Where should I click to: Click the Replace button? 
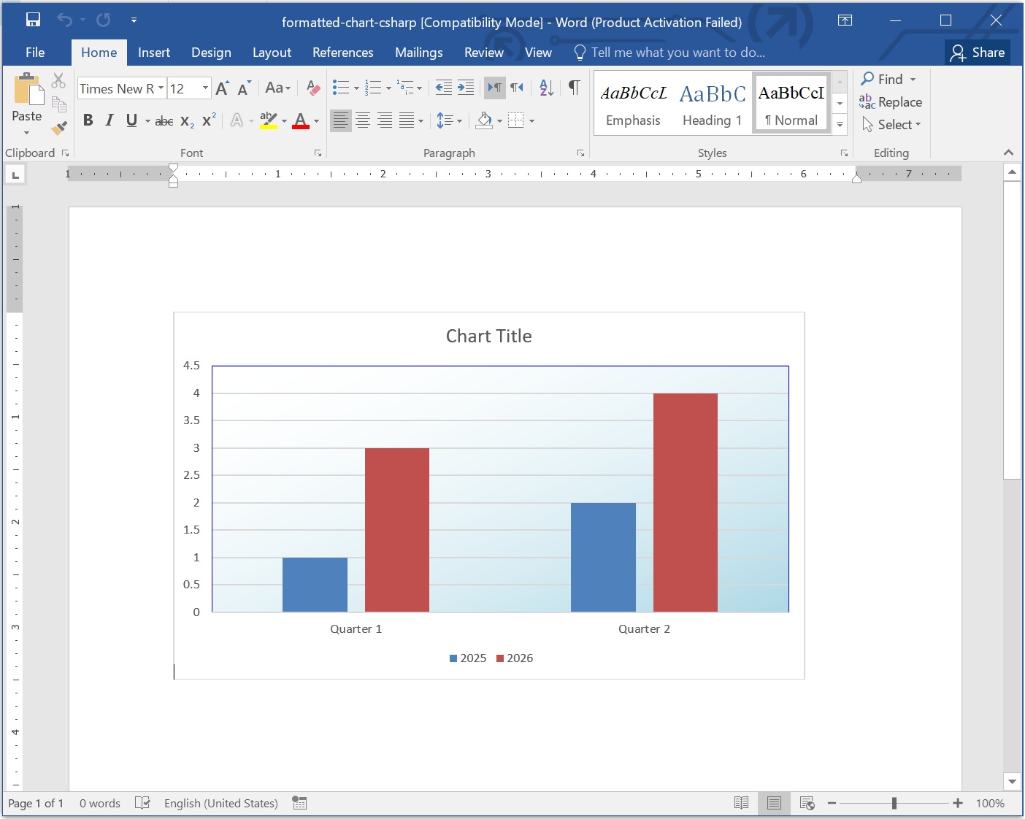[x=891, y=102]
